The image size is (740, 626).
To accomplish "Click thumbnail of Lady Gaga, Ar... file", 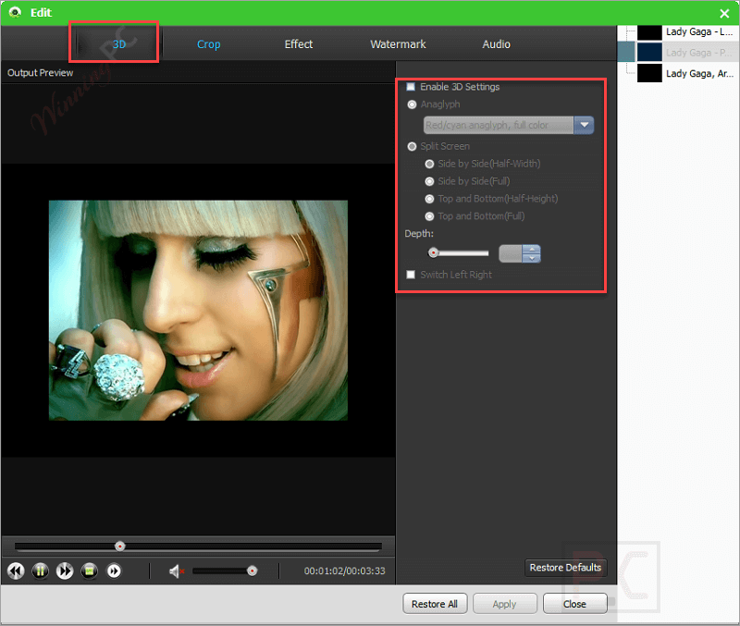I will point(649,73).
